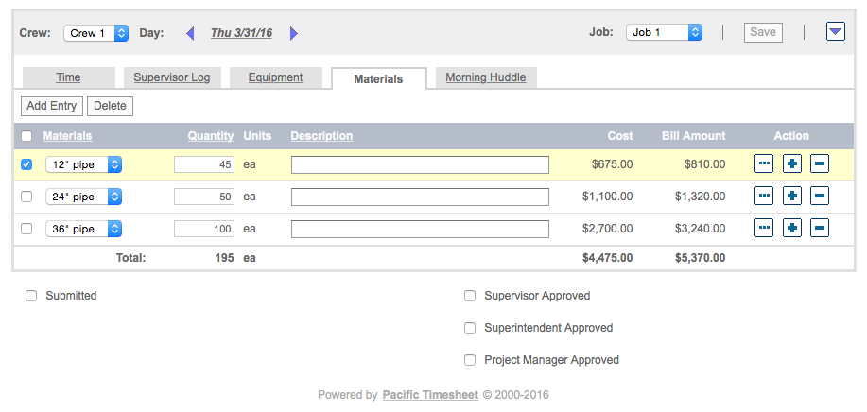Expand the Job 1 dropdown
The image size is (867, 412).
[664, 32]
